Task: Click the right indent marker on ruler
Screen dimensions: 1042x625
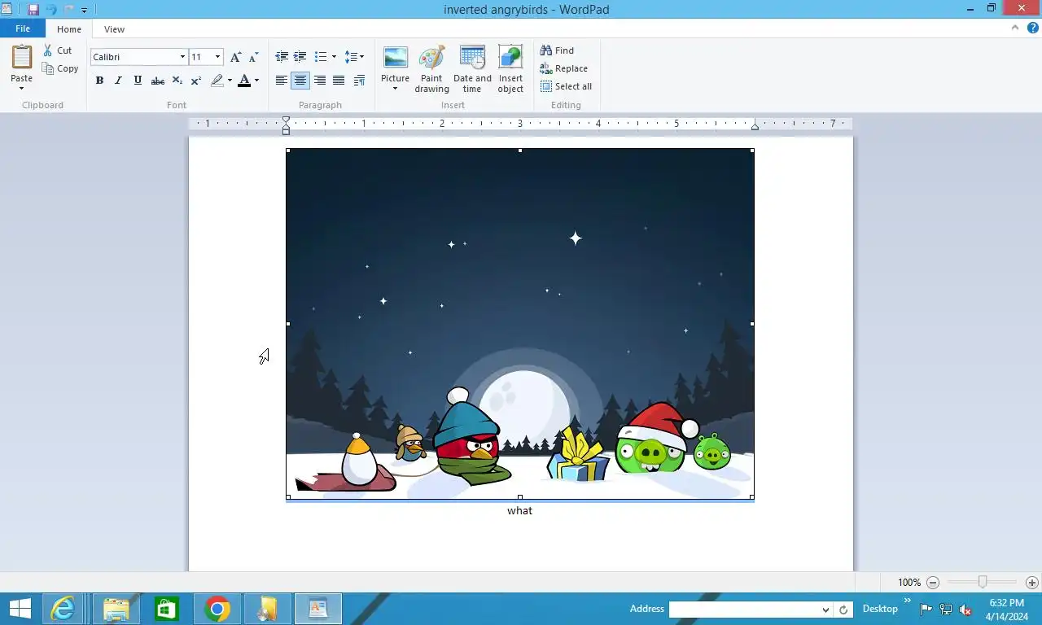Action: [x=755, y=127]
